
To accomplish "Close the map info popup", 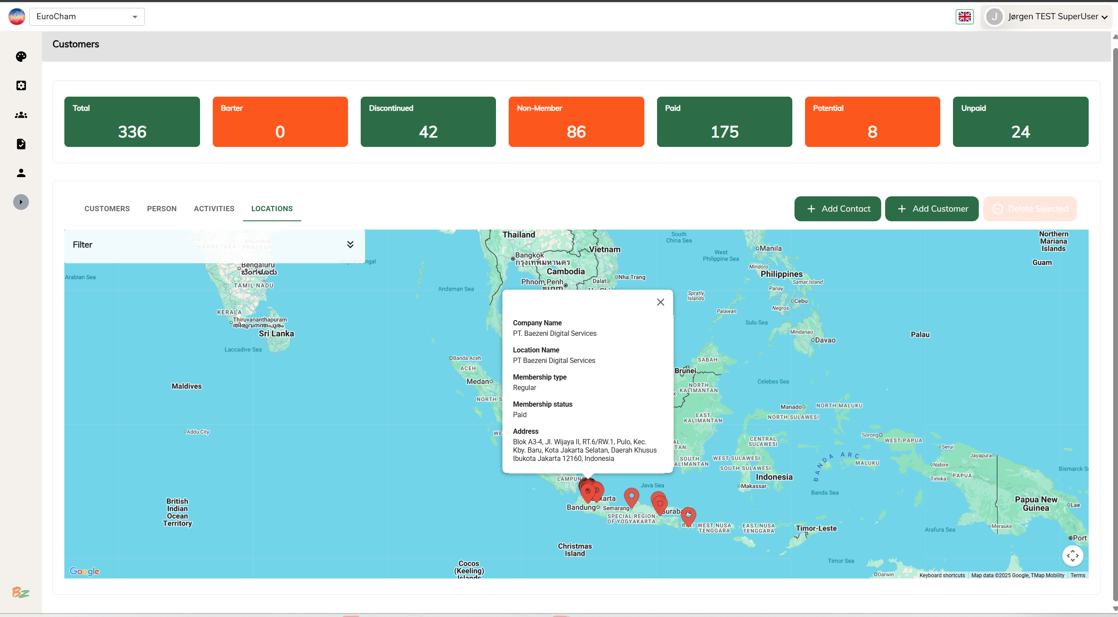I will coord(661,302).
